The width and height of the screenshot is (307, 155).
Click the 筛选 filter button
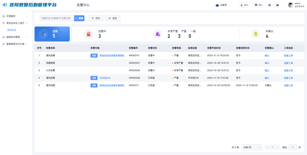click(x=96, y=18)
